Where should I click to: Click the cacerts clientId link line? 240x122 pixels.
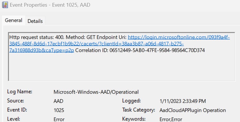pyautogui.click(x=96, y=44)
